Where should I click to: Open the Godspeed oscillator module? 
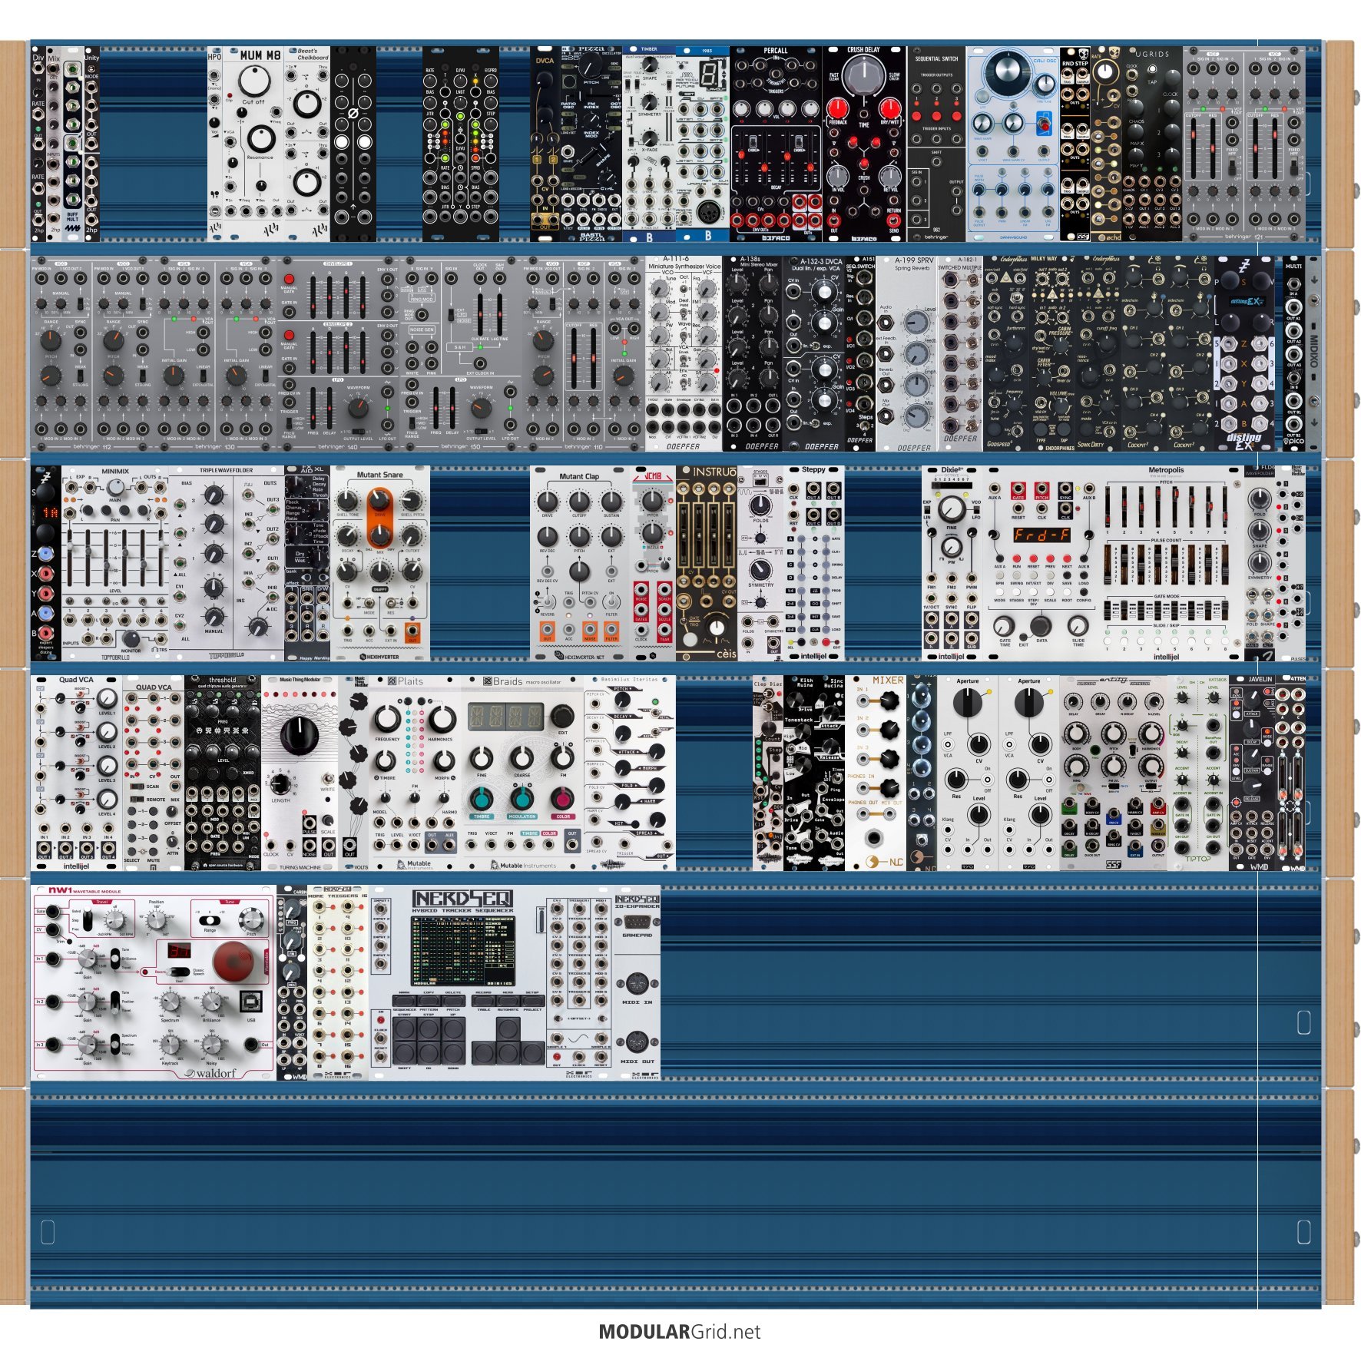click(x=1006, y=354)
